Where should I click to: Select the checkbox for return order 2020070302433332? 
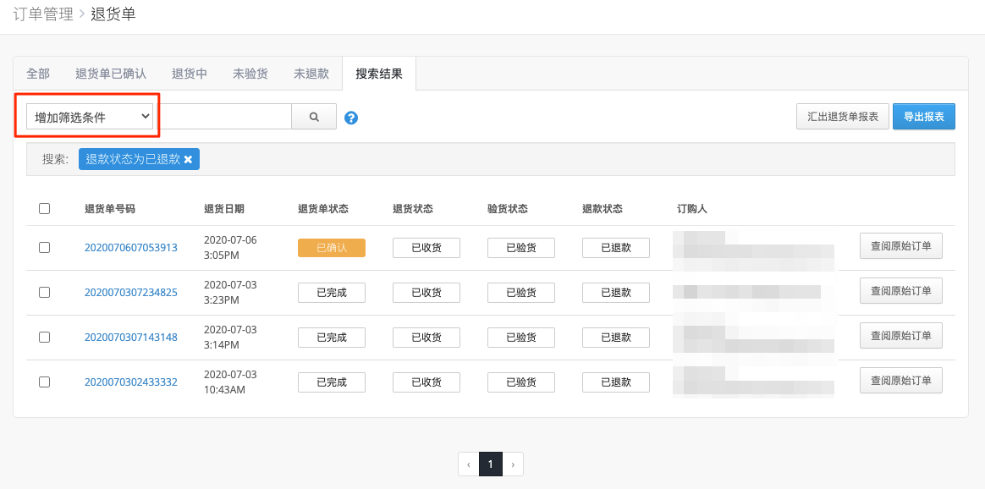point(45,382)
